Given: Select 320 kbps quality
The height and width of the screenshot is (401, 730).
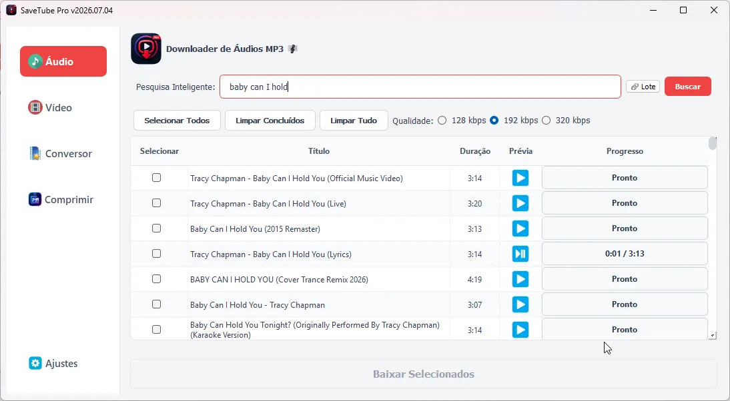Looking at the screenshot, I should pyautogui.click(x=546, y=121).
